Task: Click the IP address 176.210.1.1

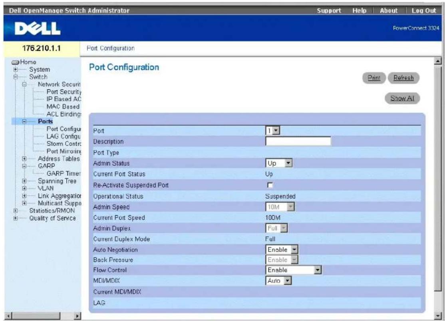Action: pos(42,48)
